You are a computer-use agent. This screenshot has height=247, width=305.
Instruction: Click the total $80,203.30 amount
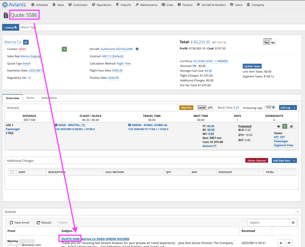click(200, 42)
